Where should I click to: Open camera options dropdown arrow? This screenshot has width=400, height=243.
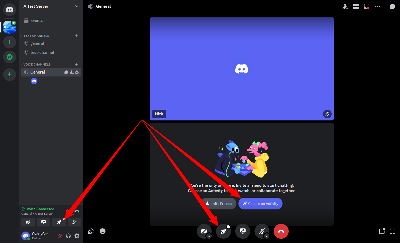209,236
